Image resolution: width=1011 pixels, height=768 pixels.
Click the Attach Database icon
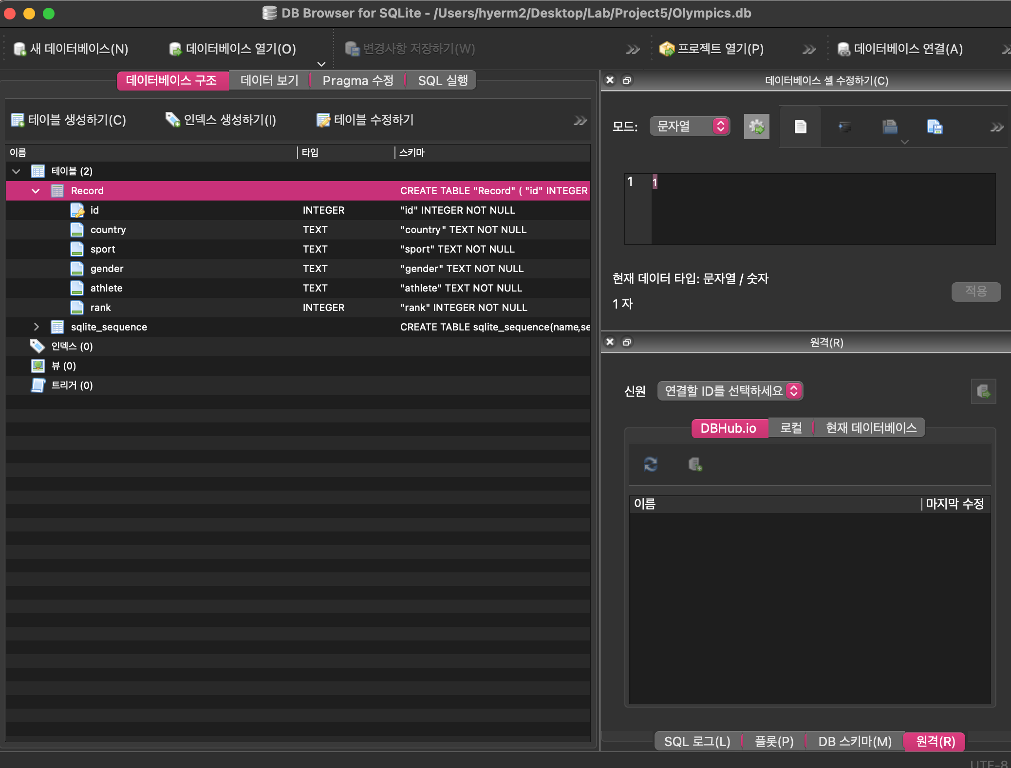[843, 49]
